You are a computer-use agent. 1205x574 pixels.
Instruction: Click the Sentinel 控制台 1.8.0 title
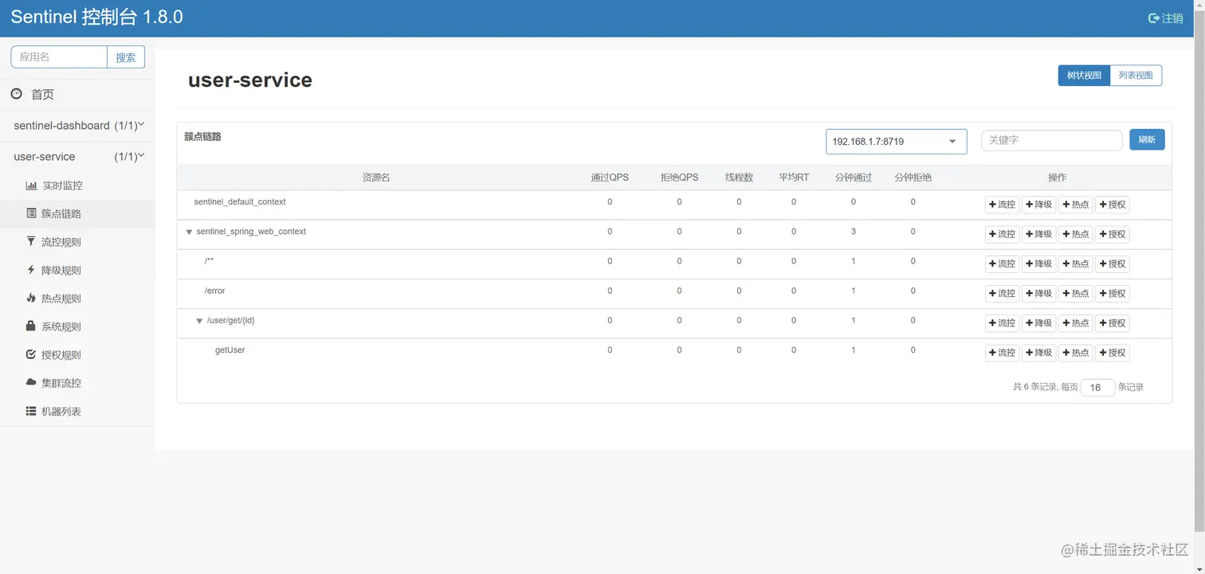[97, 17]
